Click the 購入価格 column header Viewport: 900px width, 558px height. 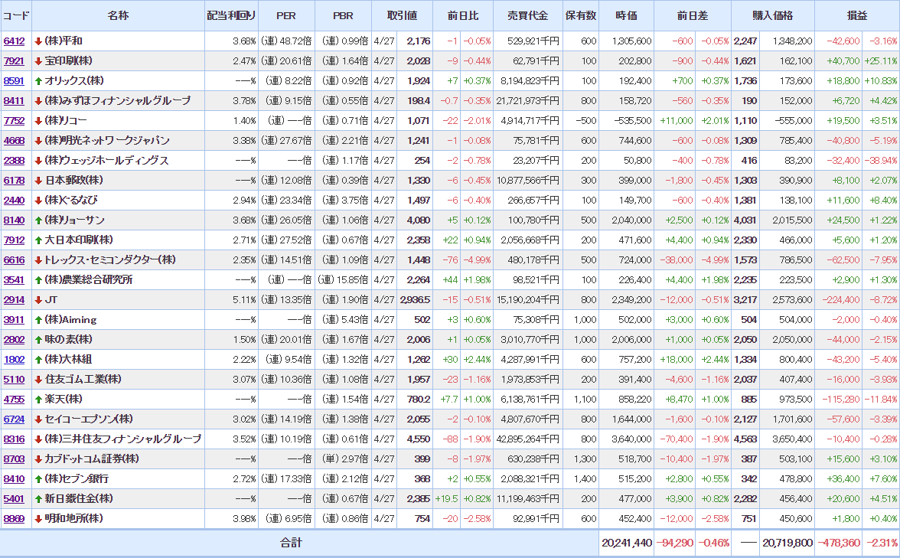pyautogui.click(x=773, y=16)
